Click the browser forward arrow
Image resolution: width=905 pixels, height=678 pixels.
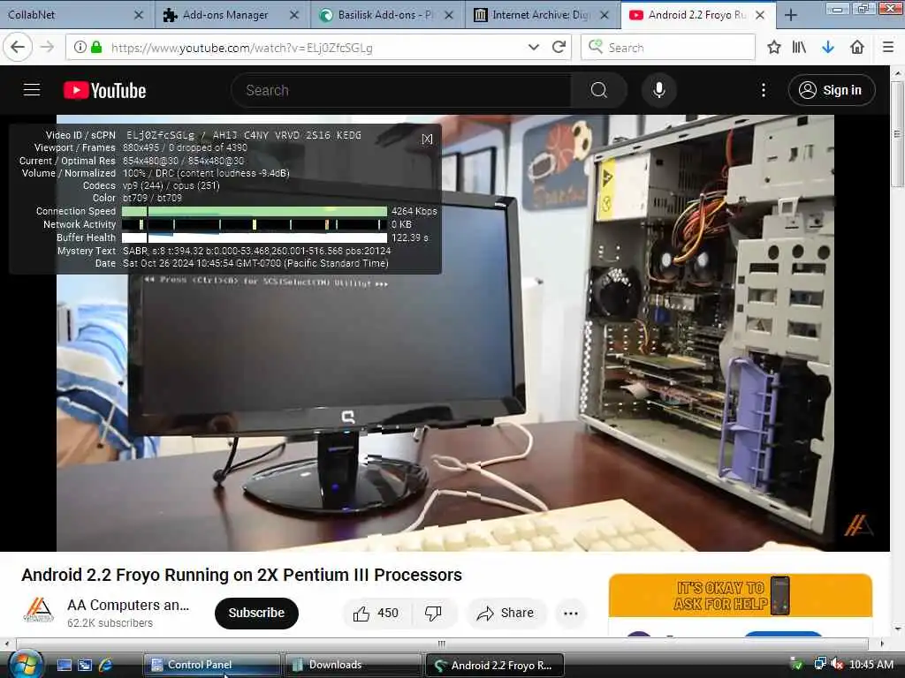point(48,48)
